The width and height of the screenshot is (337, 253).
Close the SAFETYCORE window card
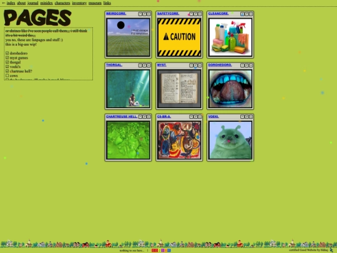(x=200, y=14)
